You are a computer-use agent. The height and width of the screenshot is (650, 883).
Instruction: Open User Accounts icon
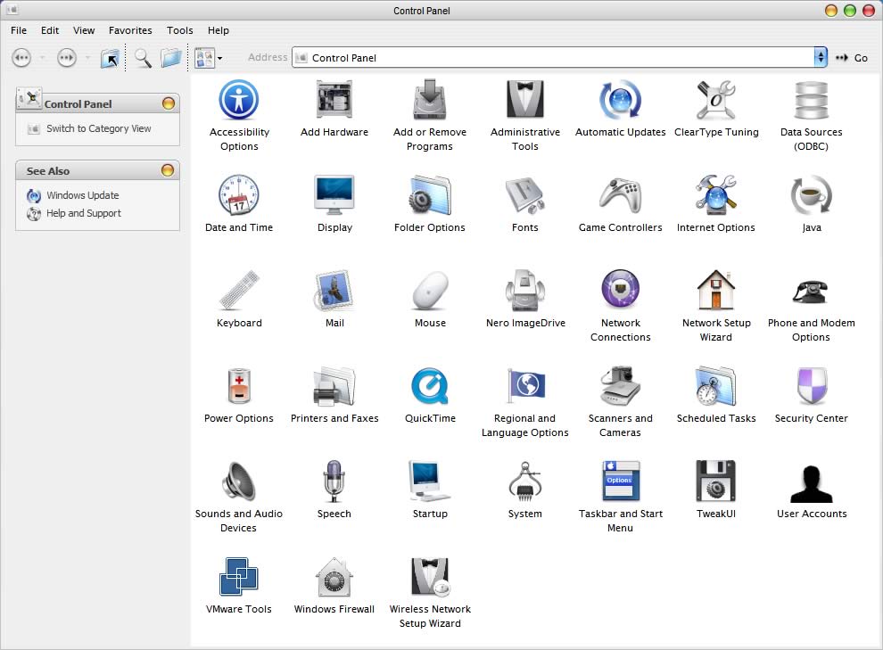point(811,484)
